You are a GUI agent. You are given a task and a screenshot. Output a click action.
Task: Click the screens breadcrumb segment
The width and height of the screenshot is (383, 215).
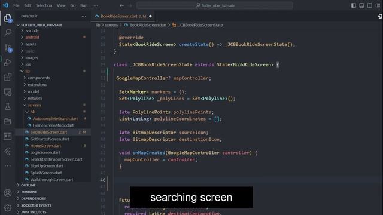(x=111, y=25)
